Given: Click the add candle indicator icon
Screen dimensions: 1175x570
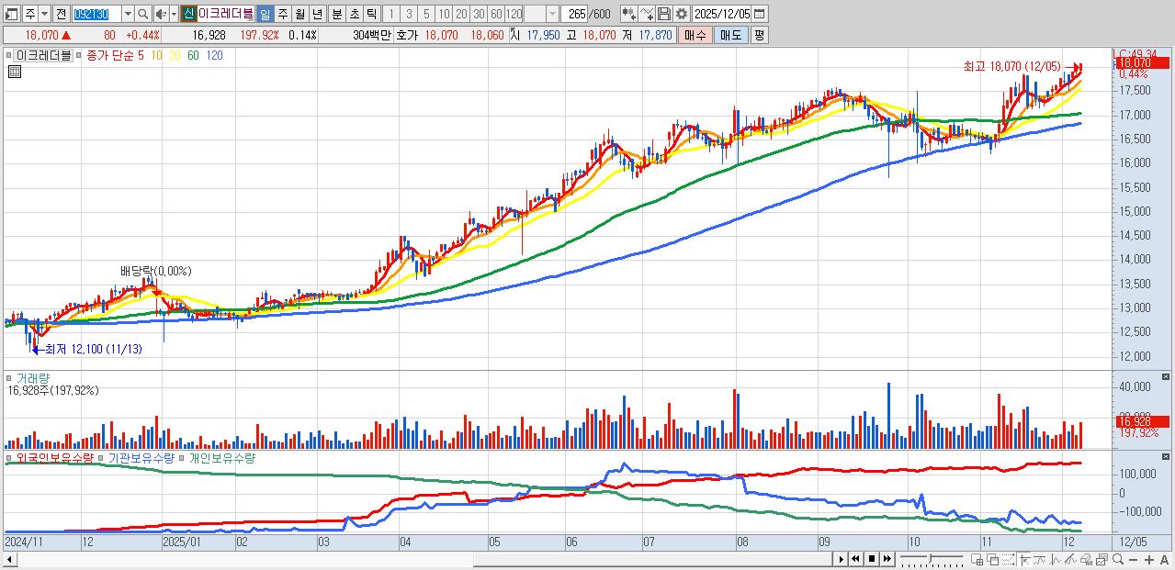Looking at the screenshot, I should click(x=629, y=14).
